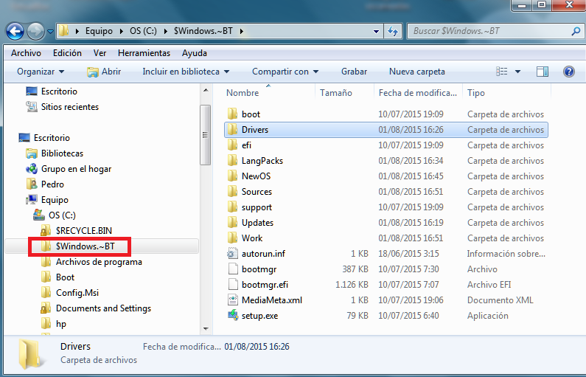Open the Archivo menu
586x377 pixels.
(x=26, y=53)
